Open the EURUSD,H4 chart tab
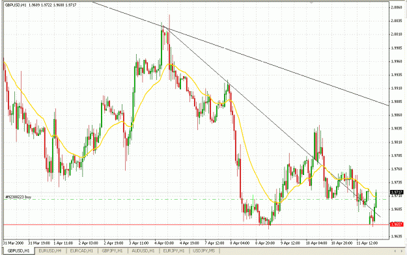This screenshot has height=255, width=407. pos(50,251)
